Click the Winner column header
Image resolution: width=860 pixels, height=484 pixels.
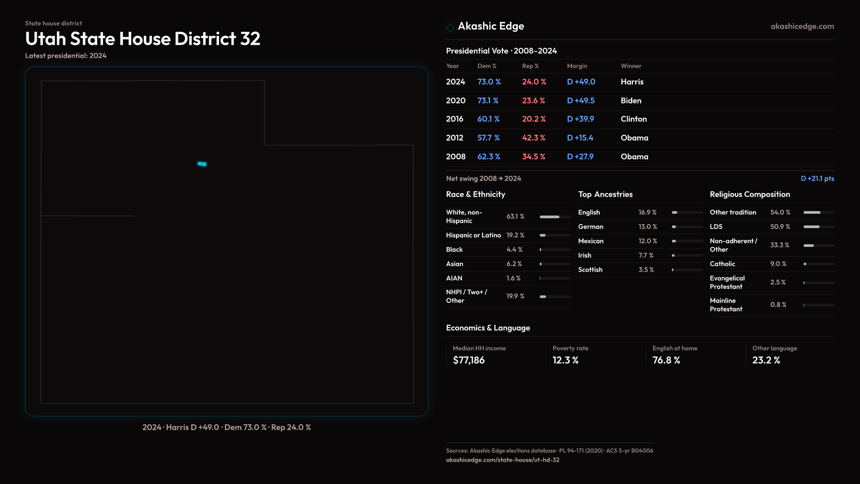pyautogui.click(x=631, y=66)
